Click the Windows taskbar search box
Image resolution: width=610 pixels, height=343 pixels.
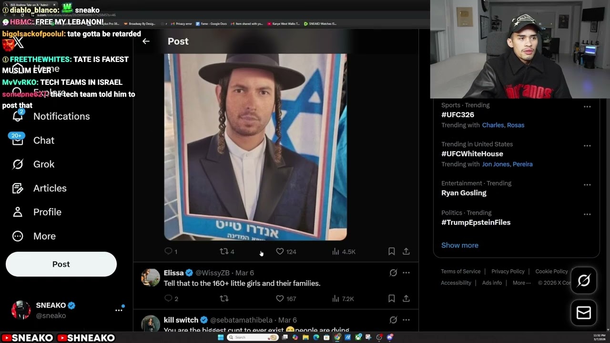(253, 337)
